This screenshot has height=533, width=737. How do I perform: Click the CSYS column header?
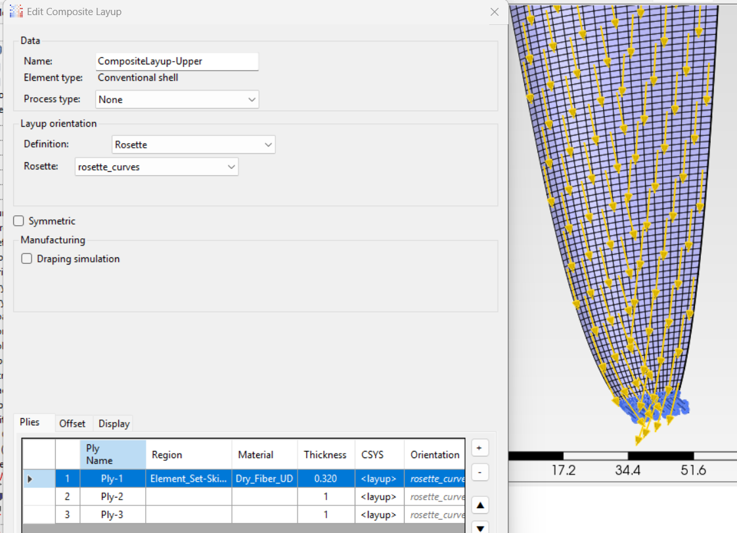pos(379,455)
